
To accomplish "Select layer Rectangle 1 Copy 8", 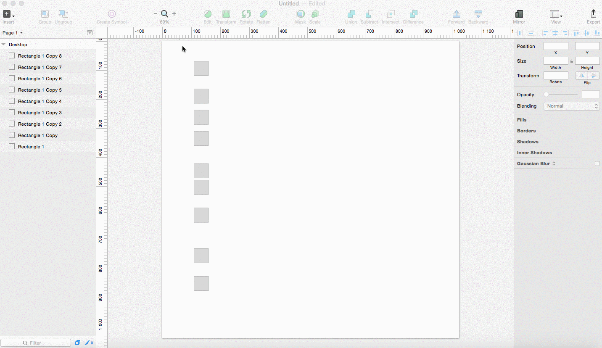I will point(48,56).
